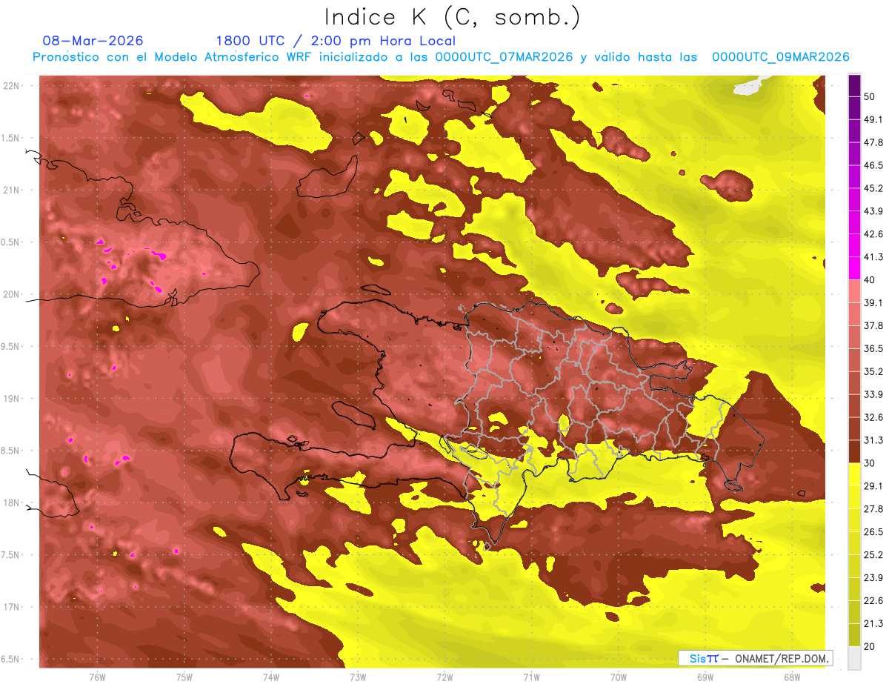889x687 pixels.
Task: Click the legend value "37.8"
Action: coord(873,325)
